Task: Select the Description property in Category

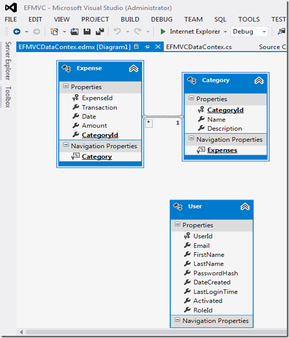Action: click(225, 129)
